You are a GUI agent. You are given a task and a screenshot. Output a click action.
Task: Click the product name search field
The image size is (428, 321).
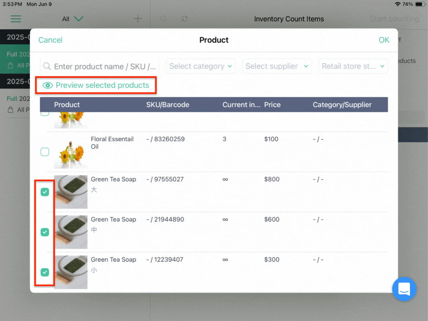point(99,66)
